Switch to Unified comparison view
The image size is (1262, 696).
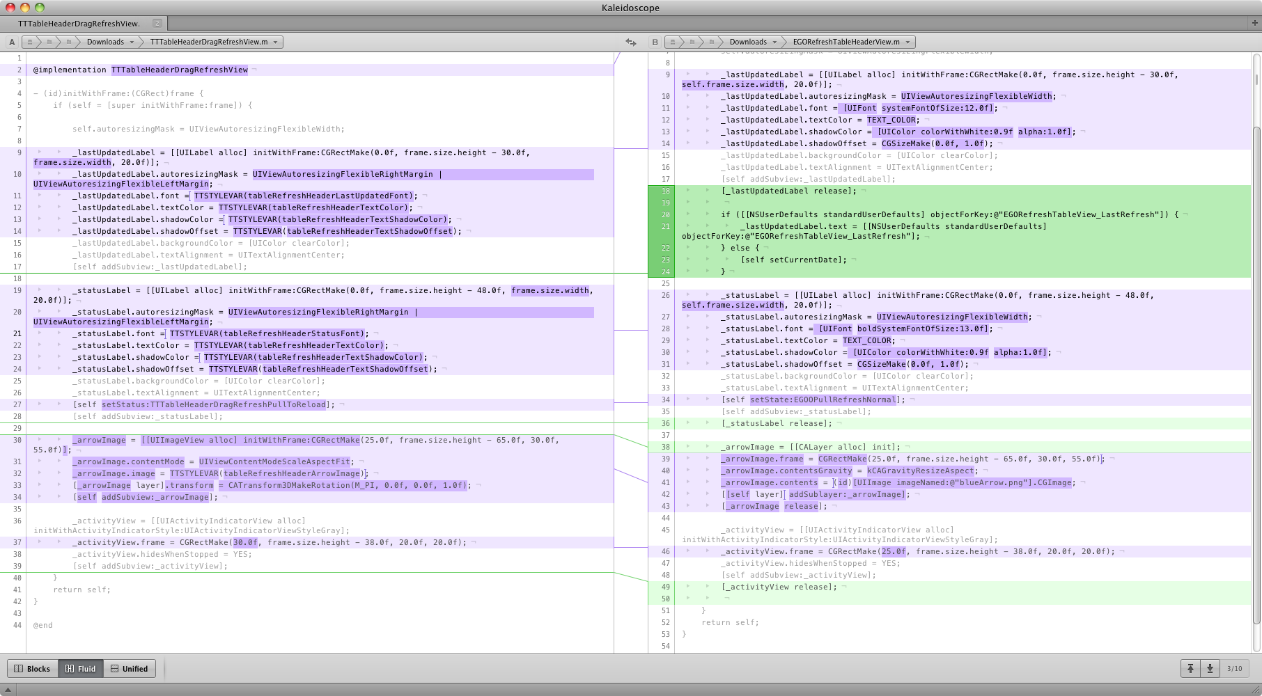pos(130,669)
